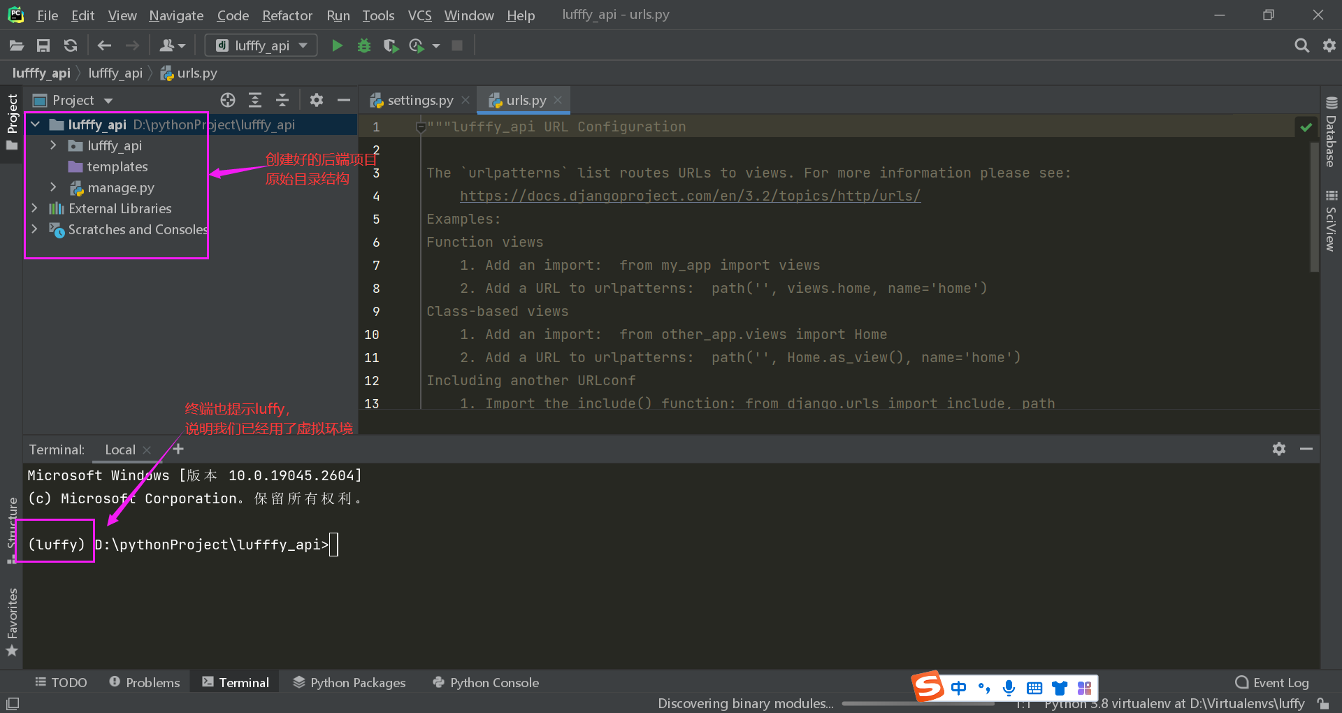Follow the docs.djangoproject.com URL link

click(x=690, y=196)
